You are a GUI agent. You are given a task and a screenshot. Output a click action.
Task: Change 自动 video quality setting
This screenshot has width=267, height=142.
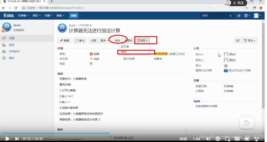point(183,139)
